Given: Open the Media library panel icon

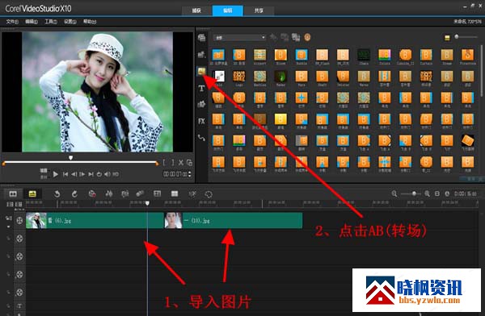Looking at the screenshot, I should coord(201,38).
